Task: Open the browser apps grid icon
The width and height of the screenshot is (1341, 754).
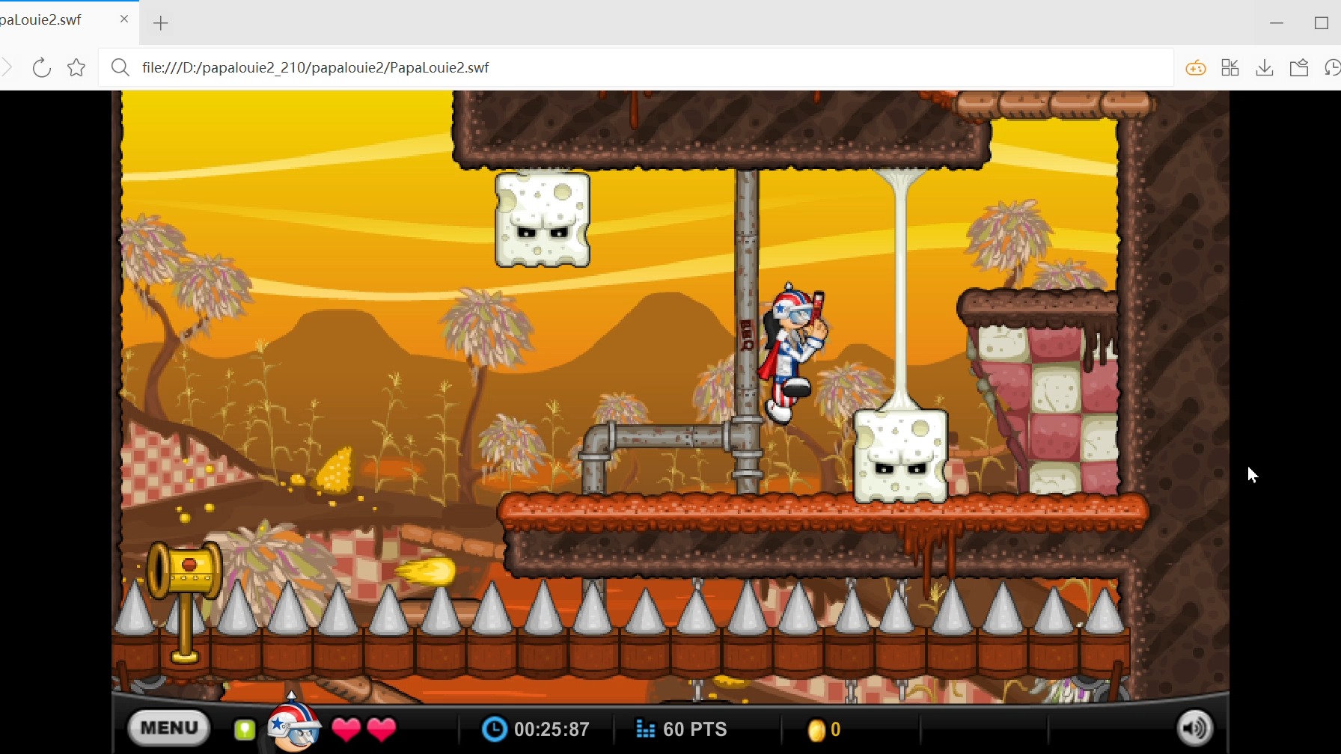Action: pyautogui.click(x=1230, y=68)
